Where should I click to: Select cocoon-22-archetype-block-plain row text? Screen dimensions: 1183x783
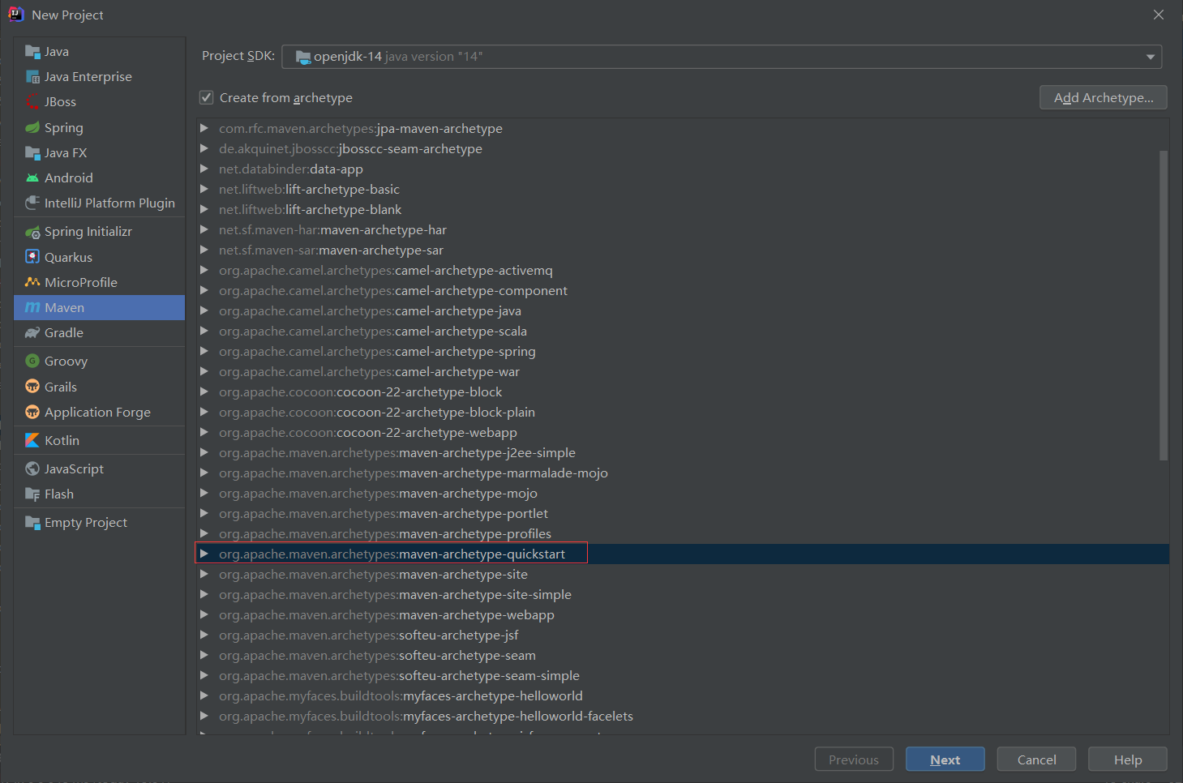(x=377, y=412)
